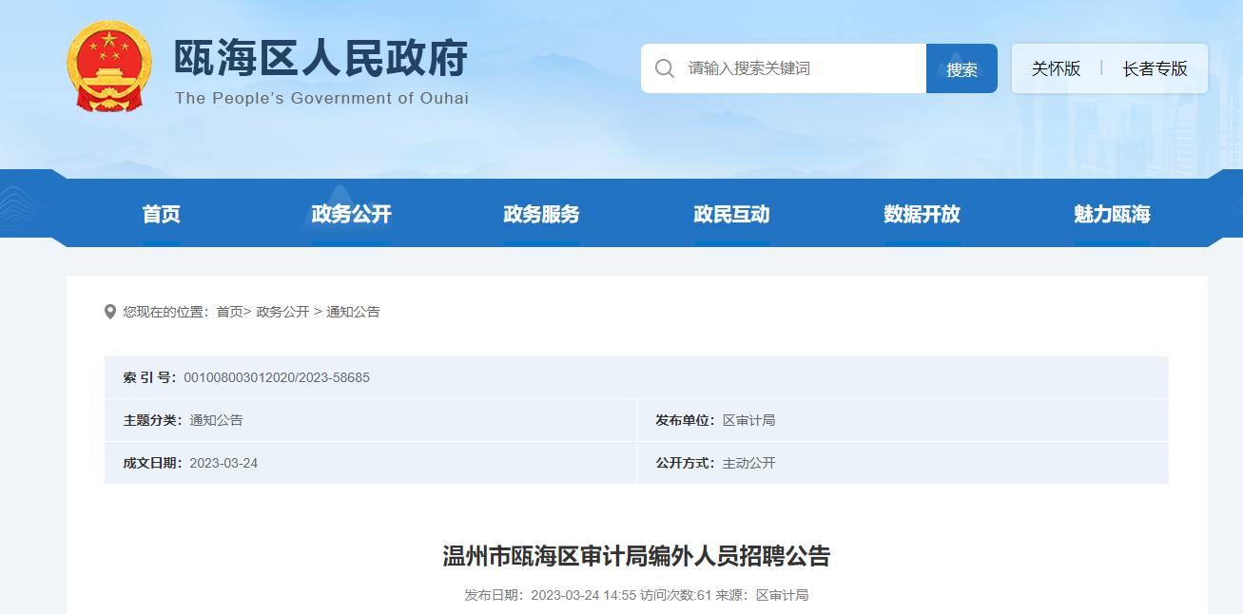Click the search keyword input field
Screen dimensions: 1243x614
pyautogui.click(x=799, y=68)
